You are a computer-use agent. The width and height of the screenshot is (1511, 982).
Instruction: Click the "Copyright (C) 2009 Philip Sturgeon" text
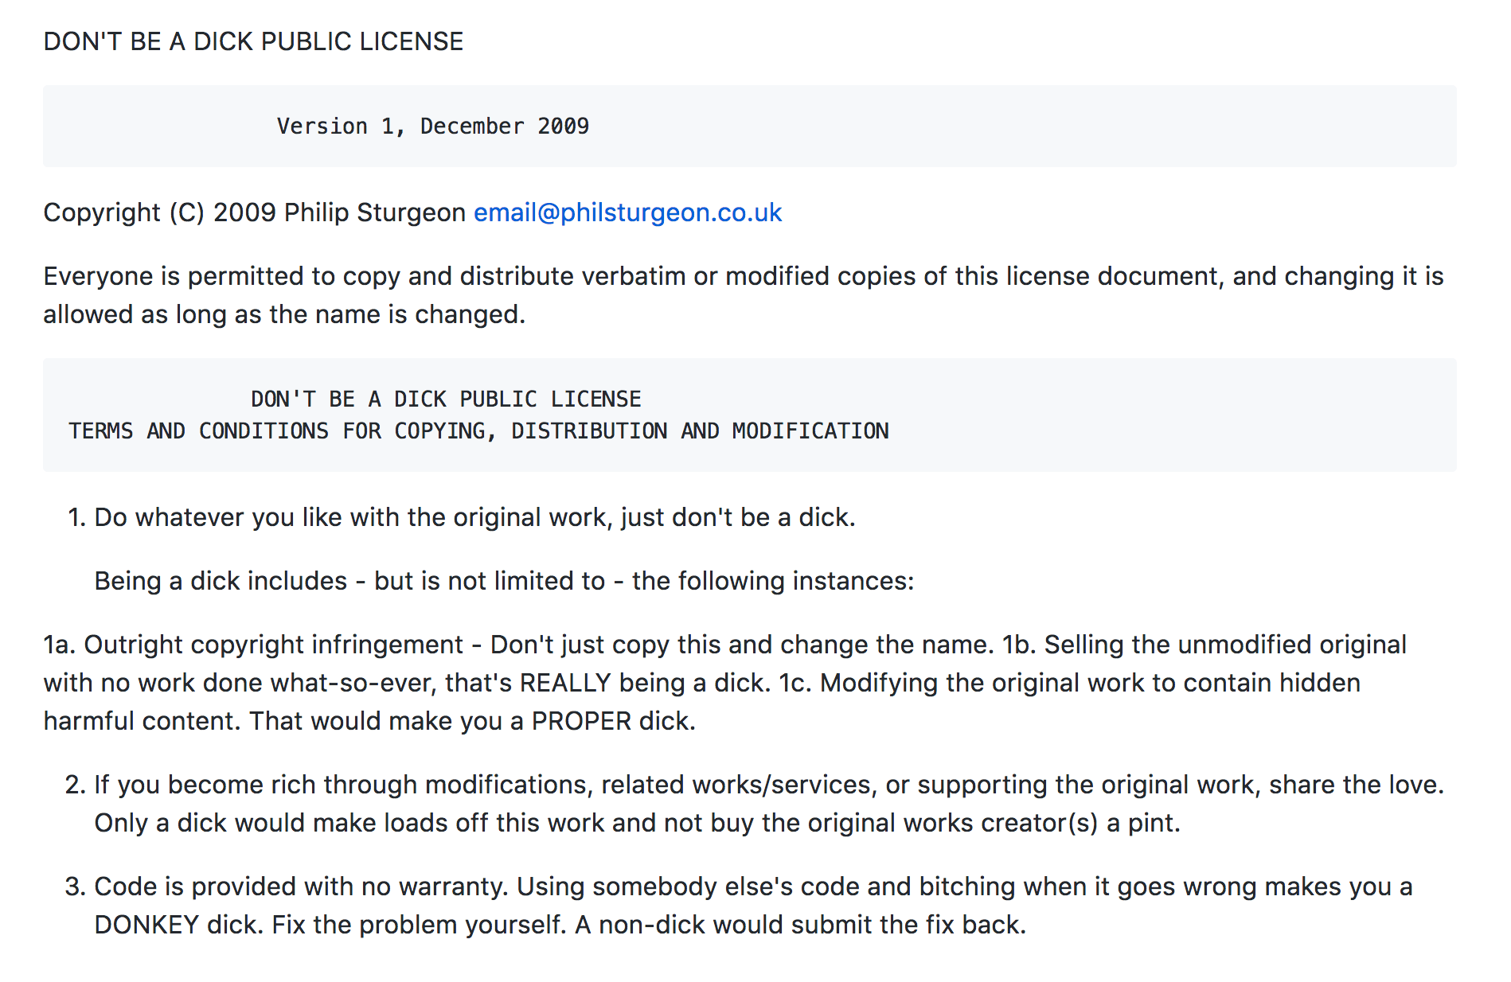[254, 213]
